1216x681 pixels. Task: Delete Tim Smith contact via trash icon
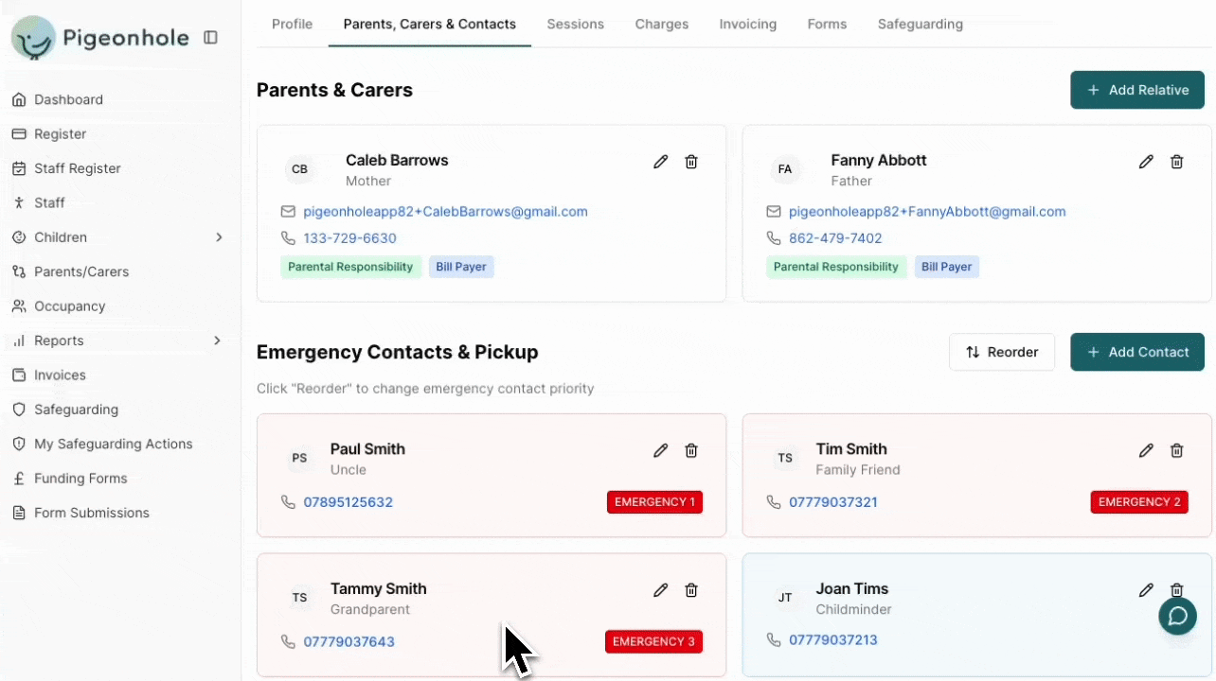click(x=1176, y=450)
